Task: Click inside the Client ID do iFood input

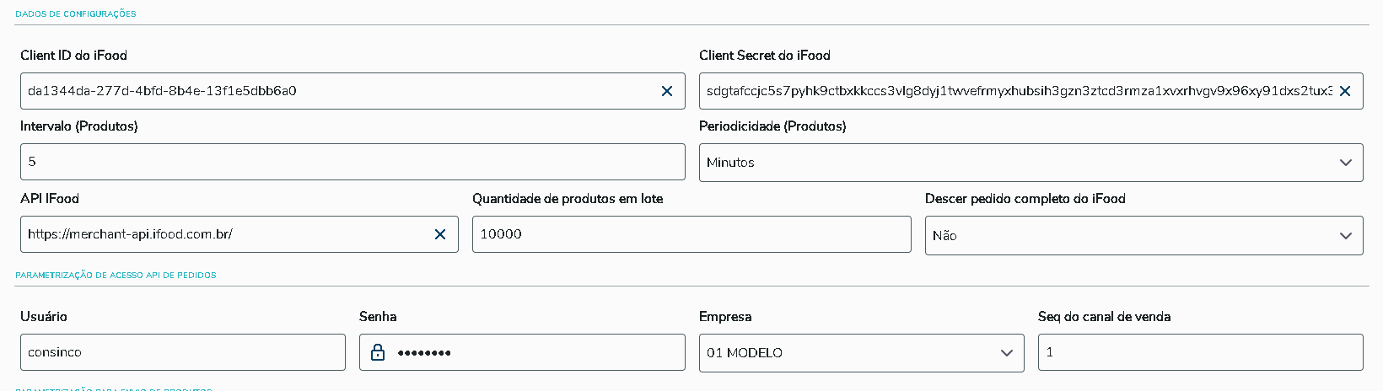Action: click(x=337, y=91)
